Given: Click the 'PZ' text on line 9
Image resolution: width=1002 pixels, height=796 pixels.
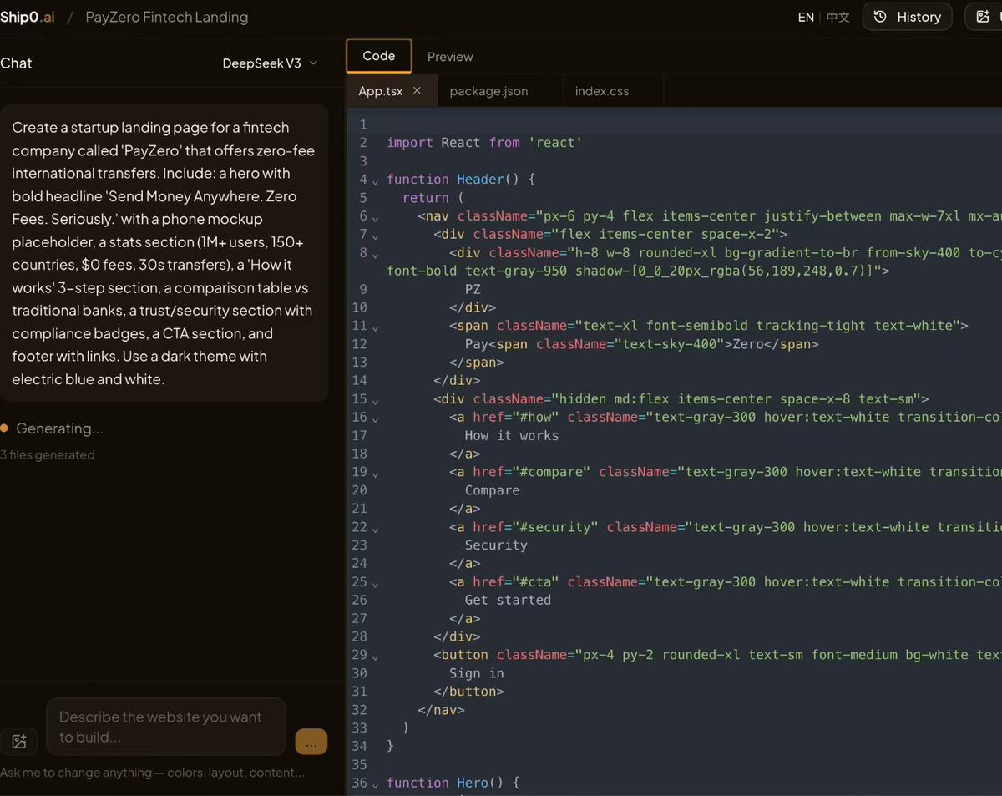Looking at the screenshot, I should tap(473, 289).
